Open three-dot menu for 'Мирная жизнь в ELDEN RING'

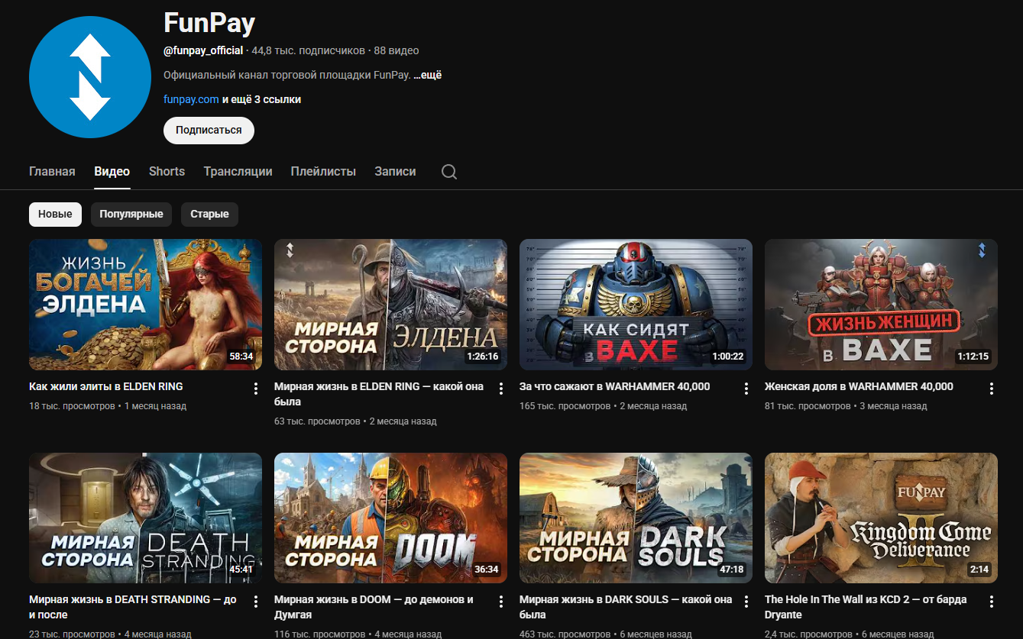(x=501, y=389)
